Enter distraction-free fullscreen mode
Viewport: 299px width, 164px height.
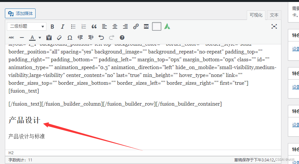click(x=274, y=26)
